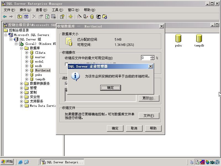Select the pubs tree item
The width and height of the screenshot is (221, 166).
pyautogui.click(x=38, y=75)
